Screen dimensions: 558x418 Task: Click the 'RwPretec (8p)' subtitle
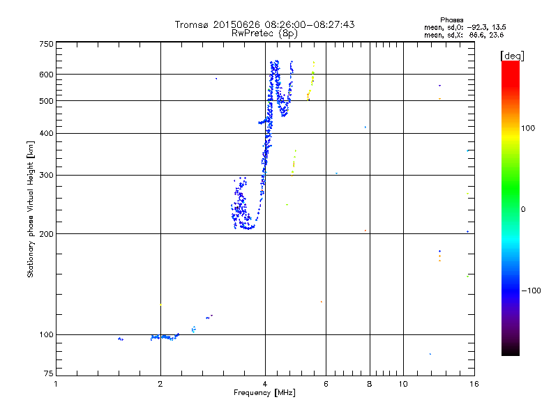coord(264,33)
